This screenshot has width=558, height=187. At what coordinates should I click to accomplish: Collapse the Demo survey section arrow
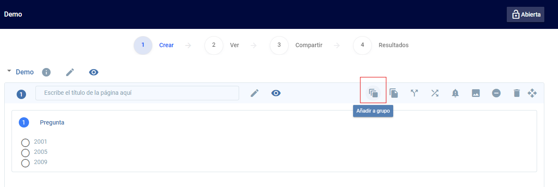(x=9, y=71)
